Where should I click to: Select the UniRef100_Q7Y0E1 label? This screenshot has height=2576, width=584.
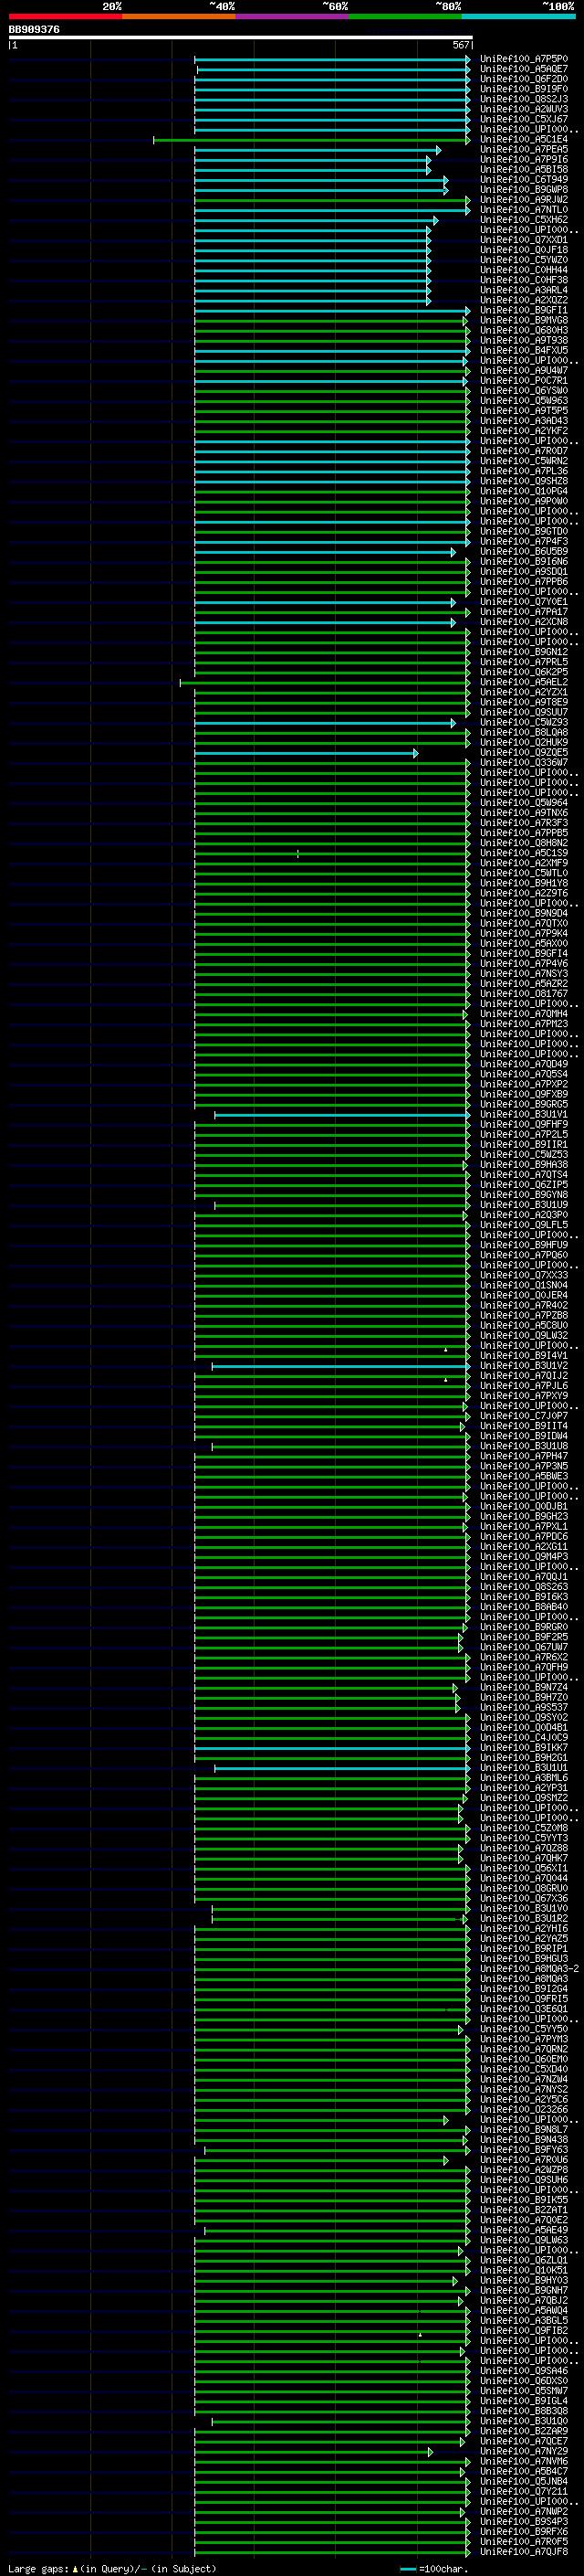(x=523, y=602)
